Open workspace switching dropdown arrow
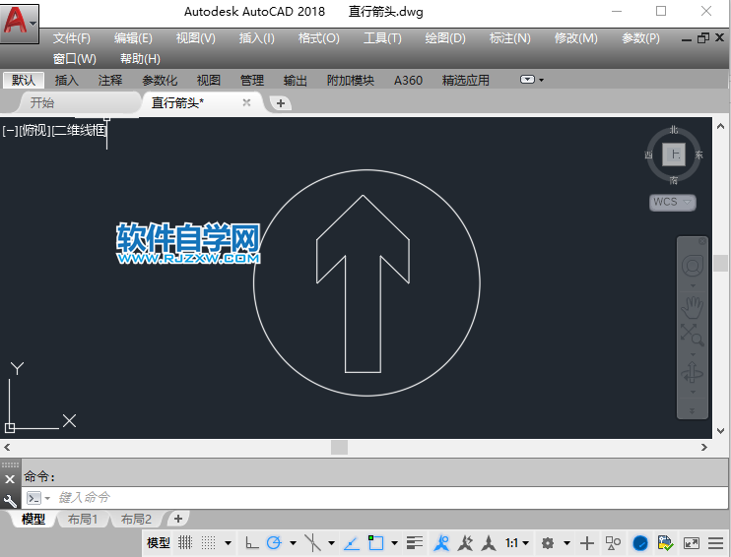Viewport: 731px width, 557px height. pos(566,543)
